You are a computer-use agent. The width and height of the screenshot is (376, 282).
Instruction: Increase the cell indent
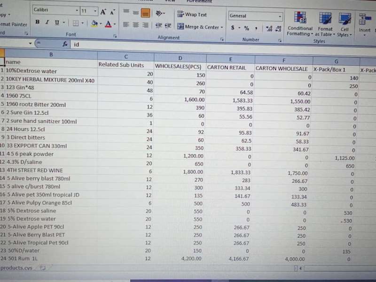click(168, 26)
